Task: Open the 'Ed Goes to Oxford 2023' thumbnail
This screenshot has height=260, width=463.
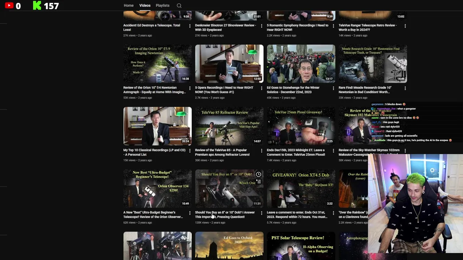Action: click(229, 246)
